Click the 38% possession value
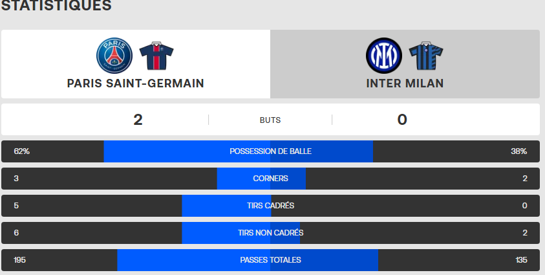545x275 pixels. [518, 151]
